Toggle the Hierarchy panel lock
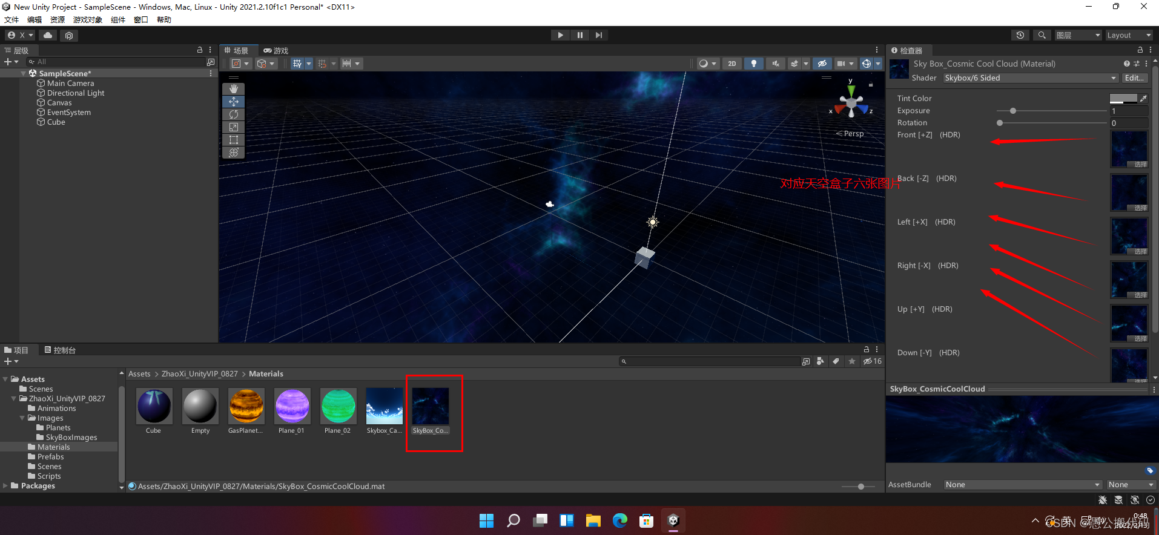This screenshot has height=535, width=1159. (x=200, y=50)
